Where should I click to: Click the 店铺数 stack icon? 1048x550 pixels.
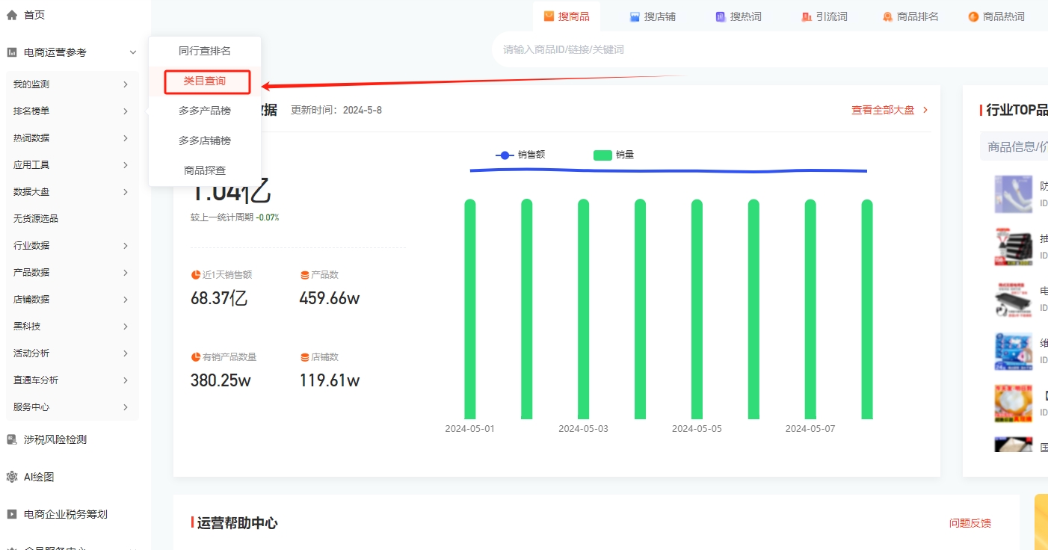click(304, 357)
